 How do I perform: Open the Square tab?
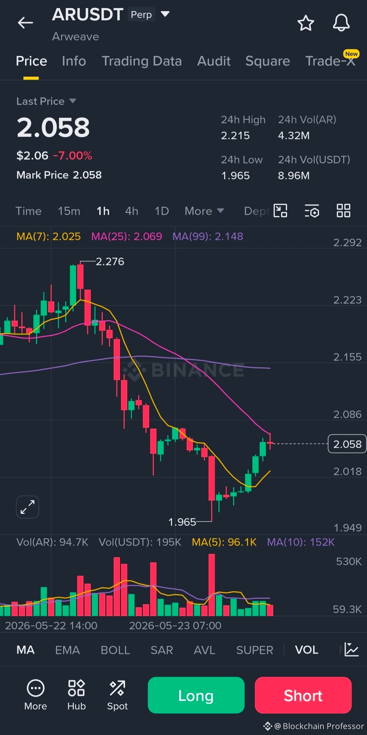click(268, 61)
